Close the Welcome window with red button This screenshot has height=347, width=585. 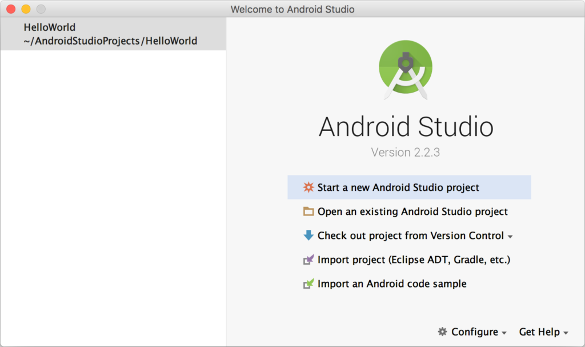tap(11, 9)
